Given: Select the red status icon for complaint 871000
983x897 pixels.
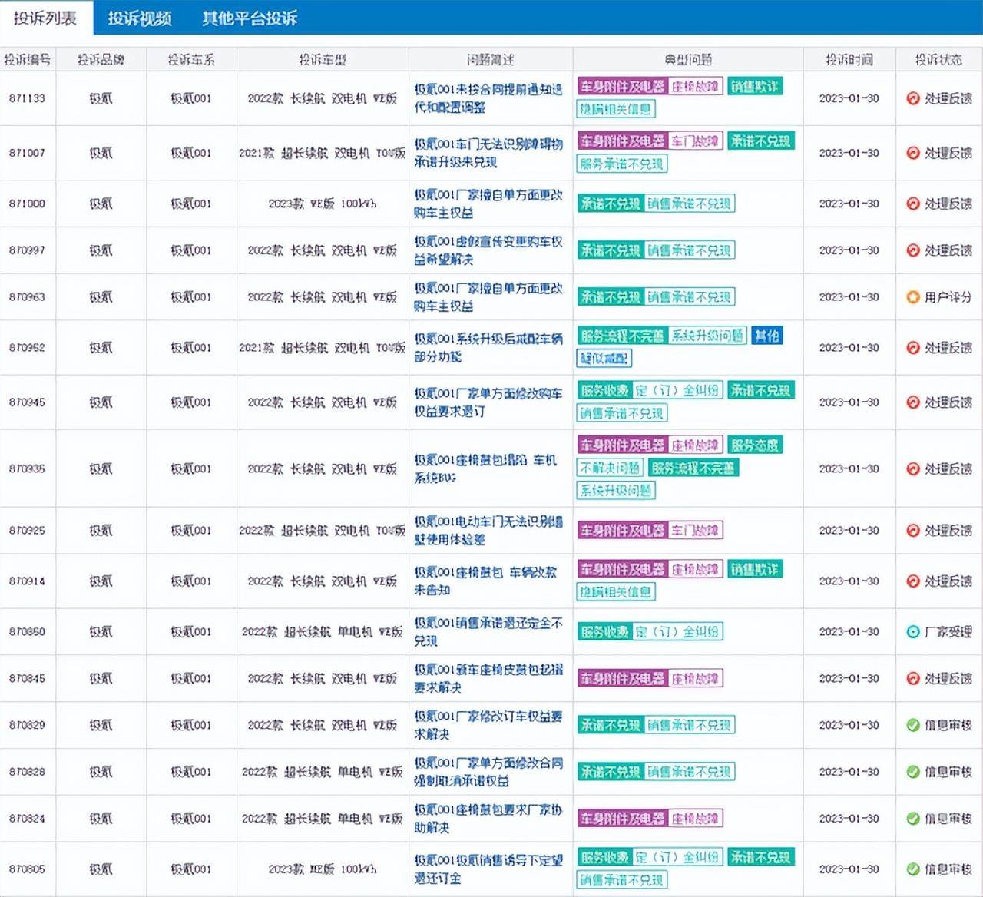Looking at the screenshot, I should click(x=912, y=204).
